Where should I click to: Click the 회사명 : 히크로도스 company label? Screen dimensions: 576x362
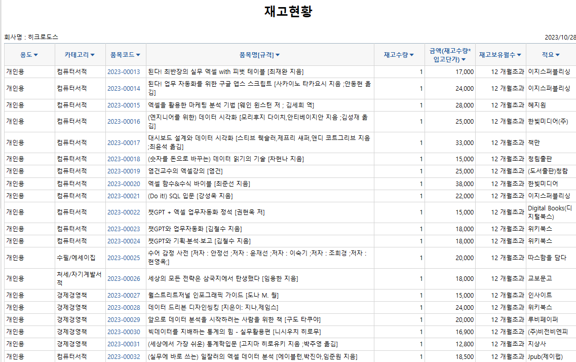coord(31,37)
